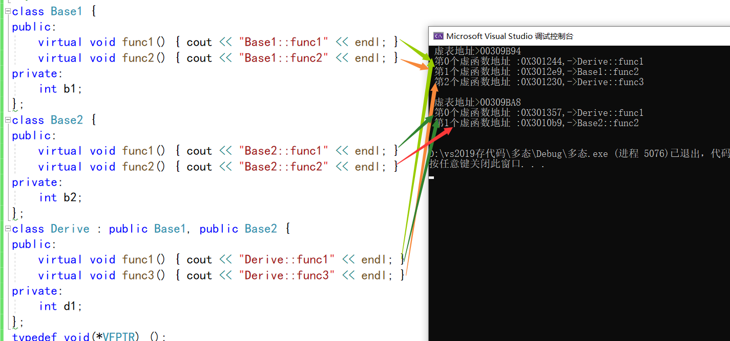The width and height of the screenshot is (730, 341).
Task: Click the int b1; declaration line
Action: (60, 89)
